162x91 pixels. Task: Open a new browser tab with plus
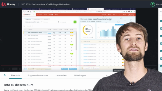pyautogui.click(x=121, y=9)
